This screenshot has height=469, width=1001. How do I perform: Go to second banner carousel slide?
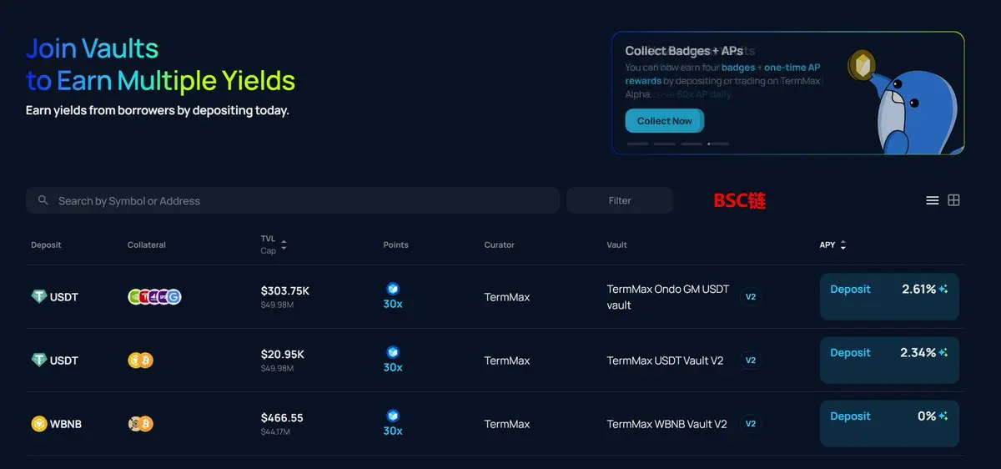(665, 144)
